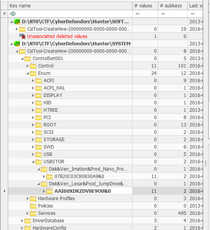
Task: Collapse the Enum key
Action: pos(28,73)
